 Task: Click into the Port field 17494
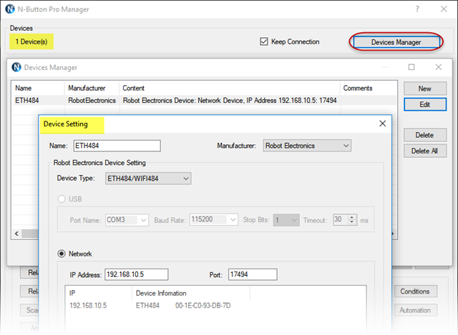pos(253,274)
